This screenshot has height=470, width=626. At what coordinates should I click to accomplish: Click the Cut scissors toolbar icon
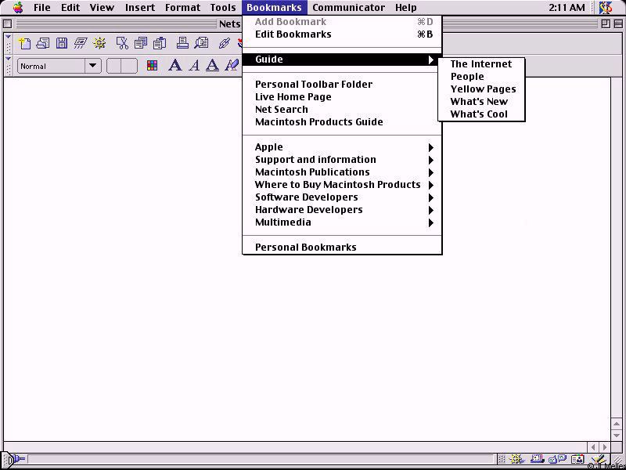pos(122,43)
